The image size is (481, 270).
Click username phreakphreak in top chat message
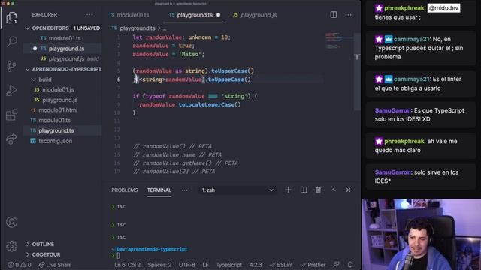pyautogui.click(x=404, y=8)
